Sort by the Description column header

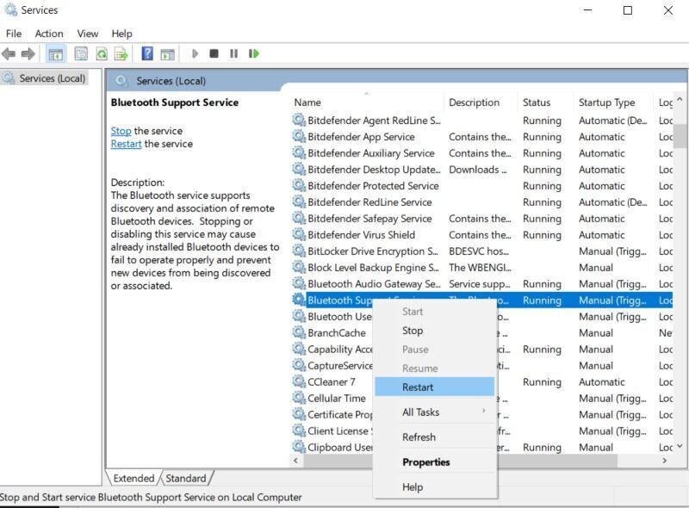click(481, 102)
